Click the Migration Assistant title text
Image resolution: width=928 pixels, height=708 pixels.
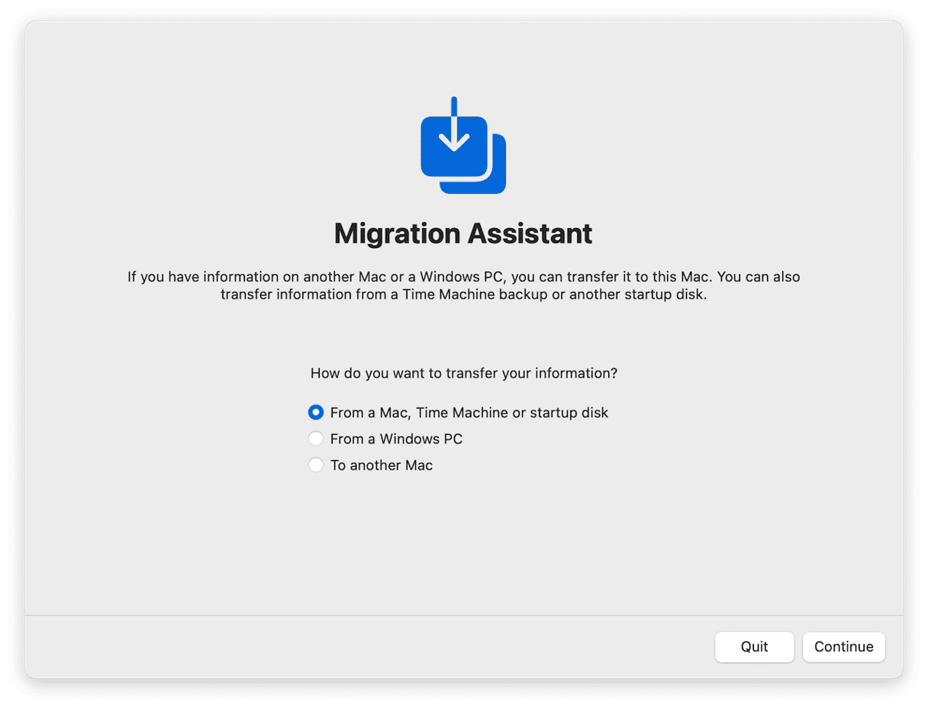tap(462, 233)
